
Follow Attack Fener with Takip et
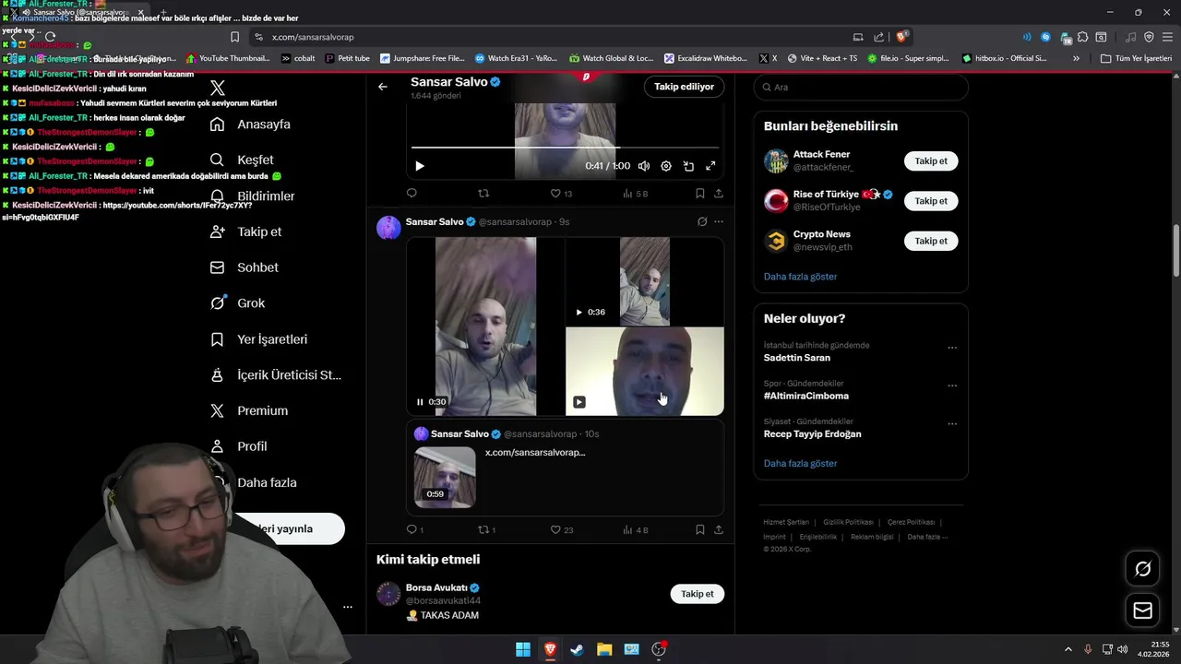931,160
